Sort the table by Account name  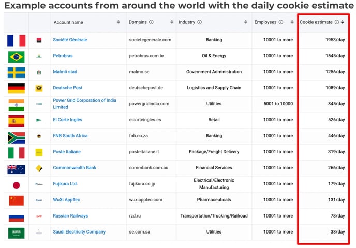pyautogui.click(x=118, y=22)
